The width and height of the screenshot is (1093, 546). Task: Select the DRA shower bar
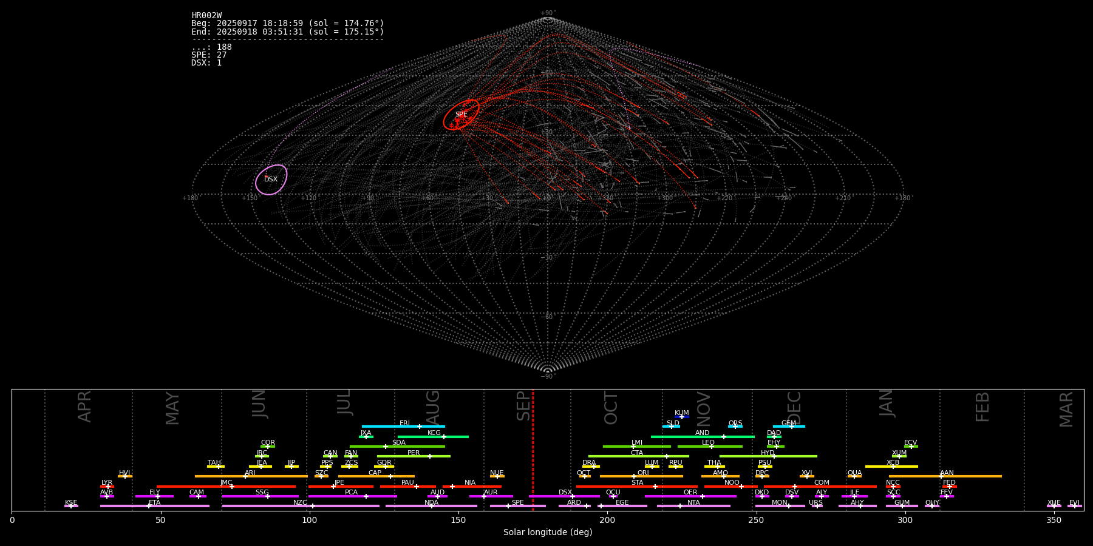click(x=591, y=467)
